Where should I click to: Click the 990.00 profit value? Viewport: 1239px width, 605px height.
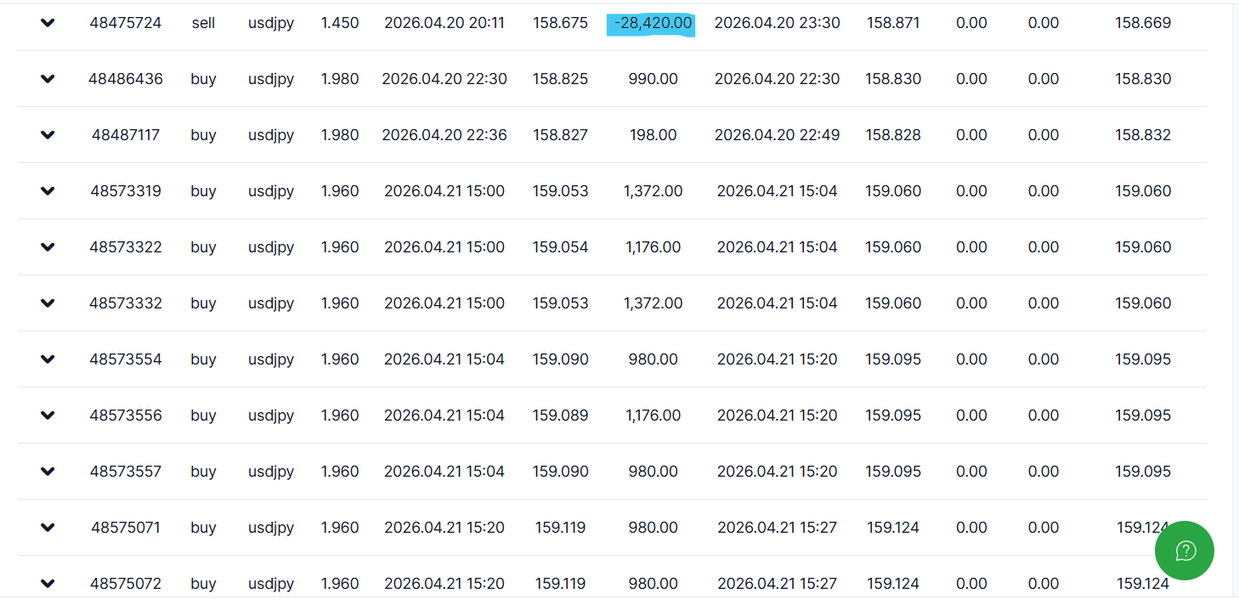[653, 79]
